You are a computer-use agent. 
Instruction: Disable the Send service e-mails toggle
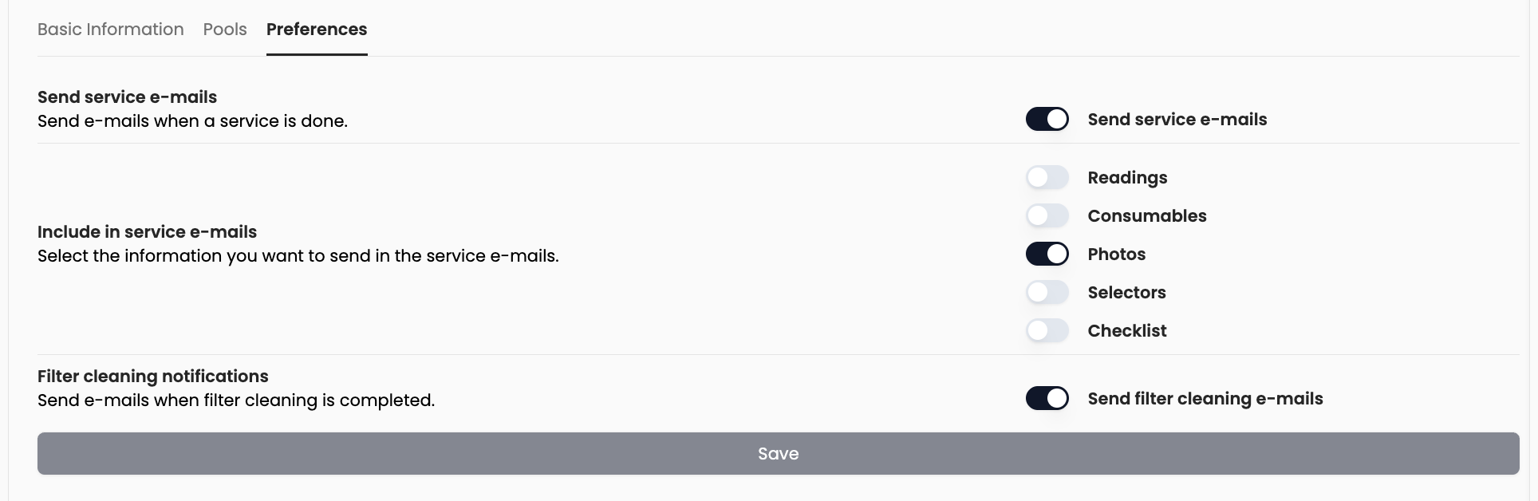point(1047,118)
